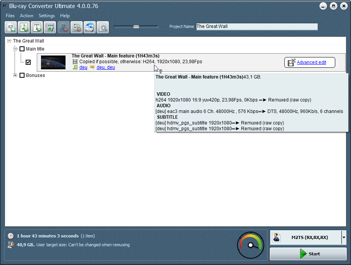Maximize the Blu-ray Converter window

coord(333,6)
